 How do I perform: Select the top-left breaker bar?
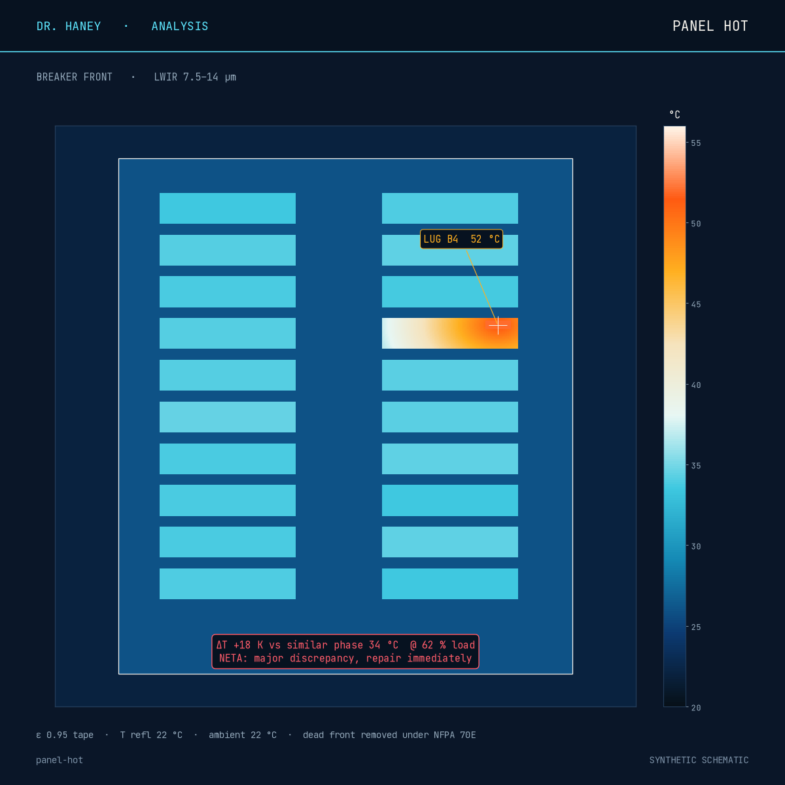click(x=228, y=208)
